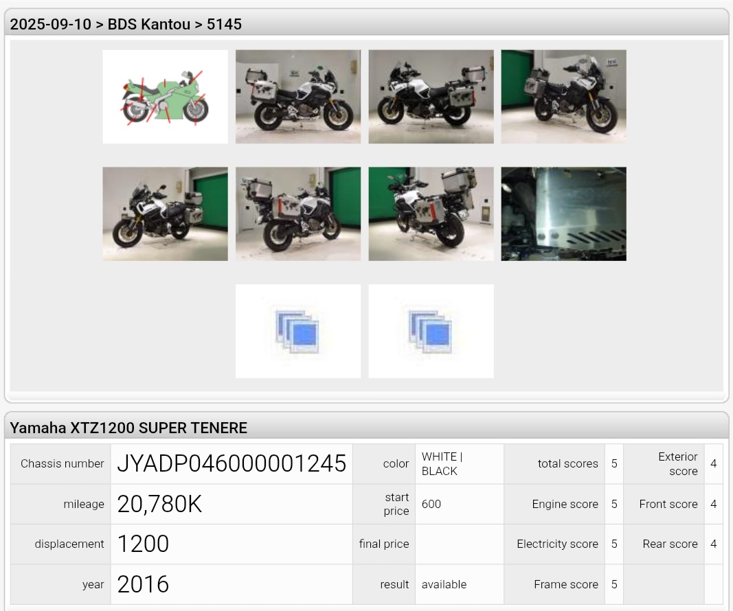Click the year value 2016
This screenshot has height=611, width=733.
(143, 584)
